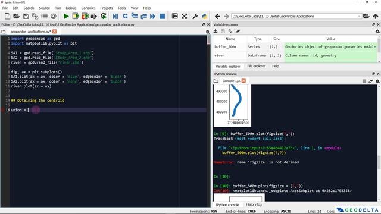The width and height of the screenshot is (381, 214).
Task: Run current cell and advance
Action: [85, 16]
